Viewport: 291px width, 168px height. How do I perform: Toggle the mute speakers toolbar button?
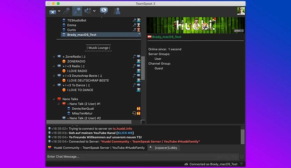88,11
